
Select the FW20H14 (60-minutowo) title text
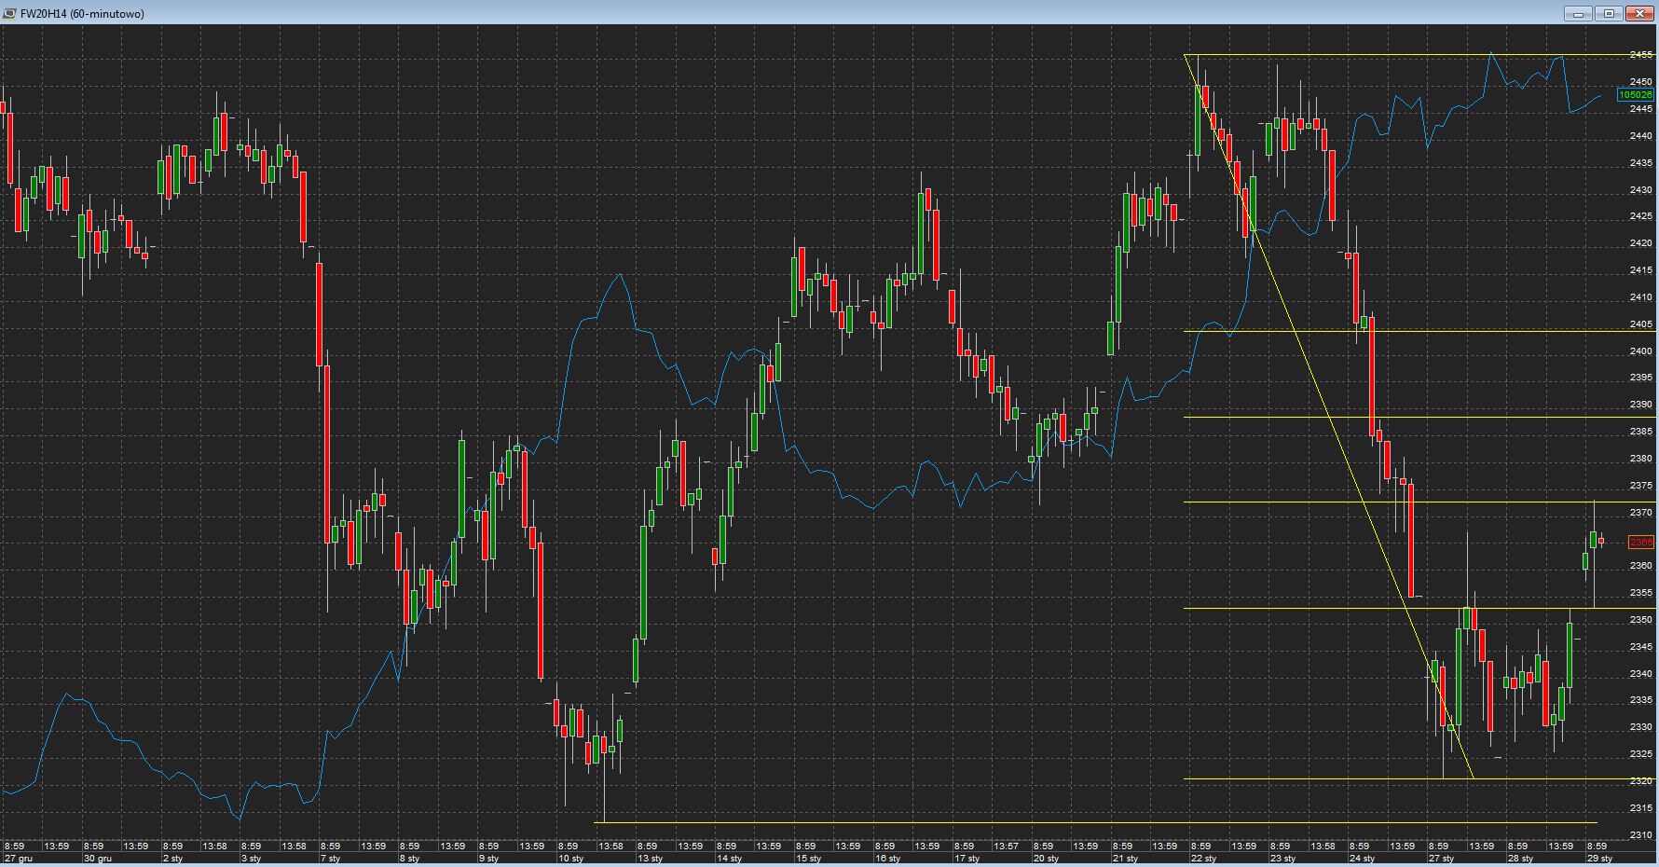click(x=82, y=14)
